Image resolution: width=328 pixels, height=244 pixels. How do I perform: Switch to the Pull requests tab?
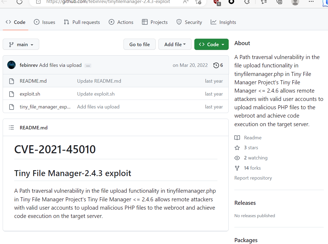point(82,22)
